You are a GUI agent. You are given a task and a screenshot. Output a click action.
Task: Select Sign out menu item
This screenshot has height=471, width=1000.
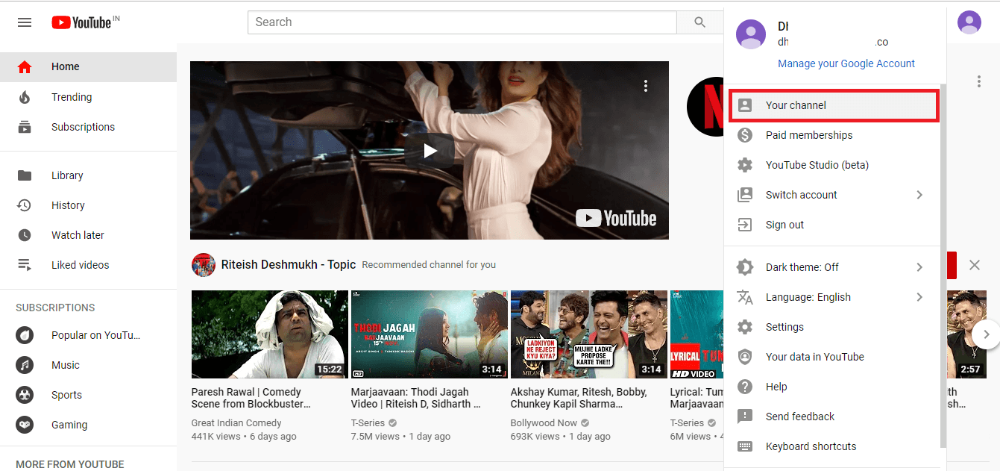pyautogui.click(x=831, y=225)
